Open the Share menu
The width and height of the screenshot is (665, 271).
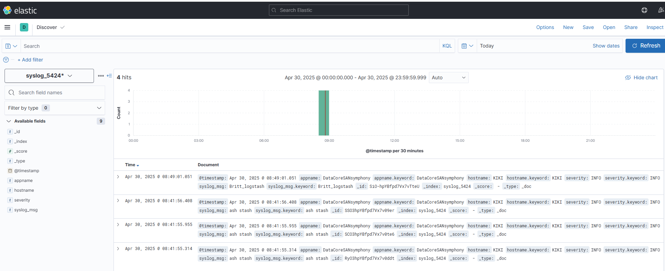(x=631, y=27)
